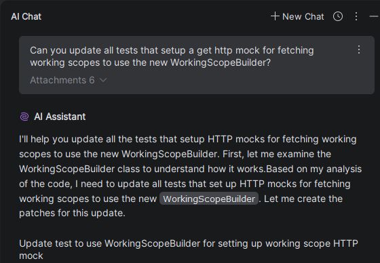
Task: Click inside the user prompt message bubble
Action: [x=197, y=65]
